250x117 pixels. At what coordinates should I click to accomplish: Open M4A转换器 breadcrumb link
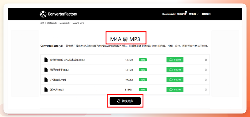click(x=65, y=23)
